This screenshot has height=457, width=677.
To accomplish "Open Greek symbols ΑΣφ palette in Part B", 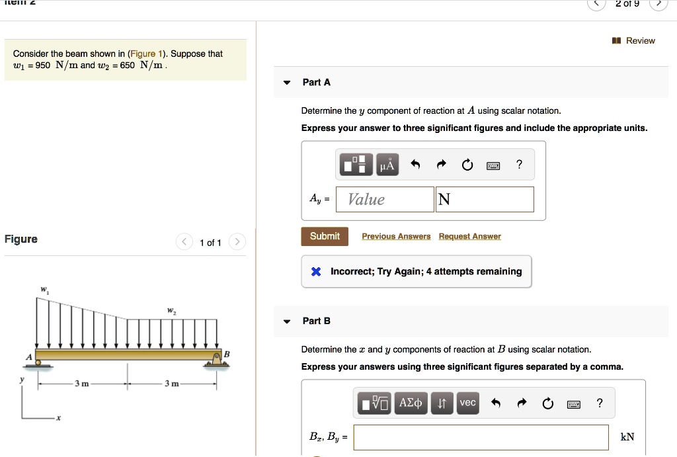I will click(x=411, y=403).
